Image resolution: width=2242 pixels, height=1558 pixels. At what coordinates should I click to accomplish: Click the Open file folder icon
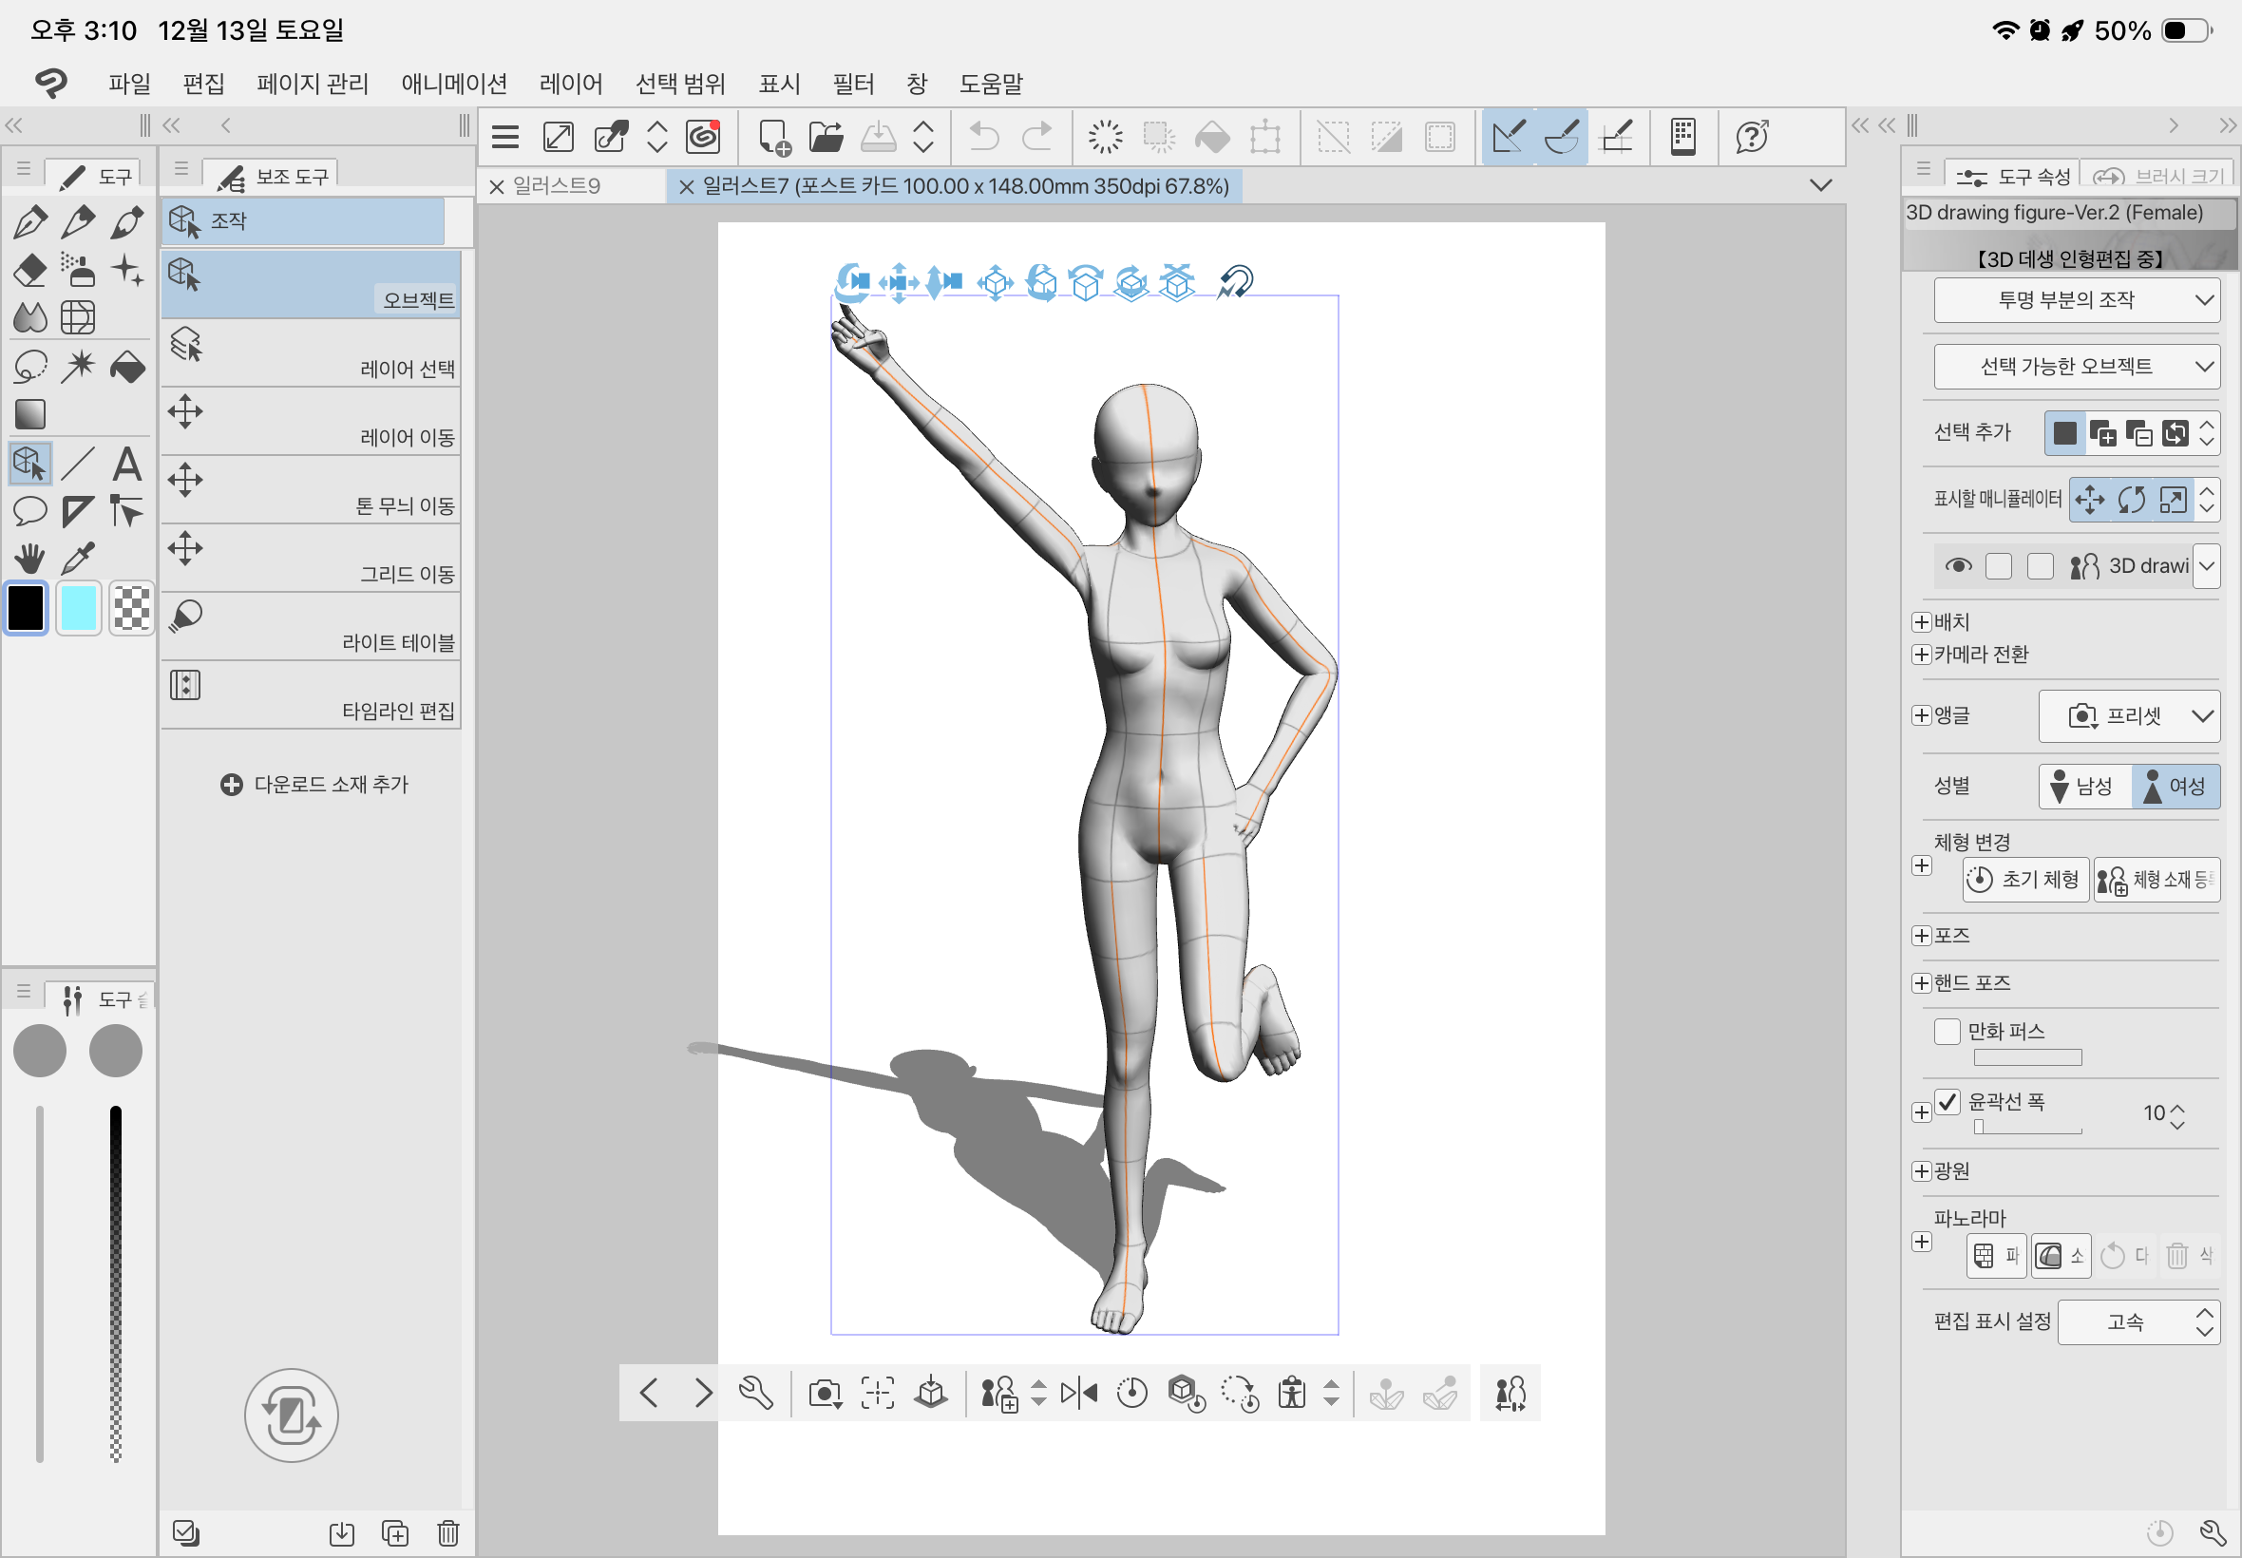[826, 137]
